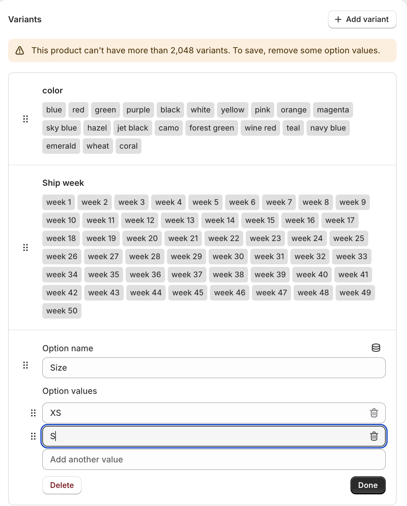Click the red Delete button
The width and height of the screenshot is (407, 506).
tap(62, 485)
